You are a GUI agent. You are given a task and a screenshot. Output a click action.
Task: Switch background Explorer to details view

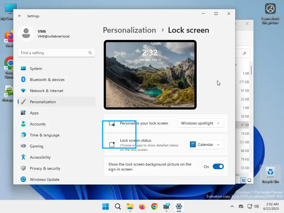243,180
